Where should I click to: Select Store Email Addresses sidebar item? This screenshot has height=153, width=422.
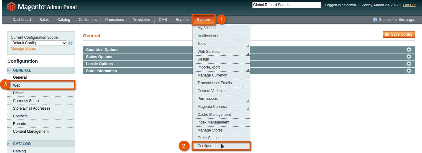pos(41,108)
